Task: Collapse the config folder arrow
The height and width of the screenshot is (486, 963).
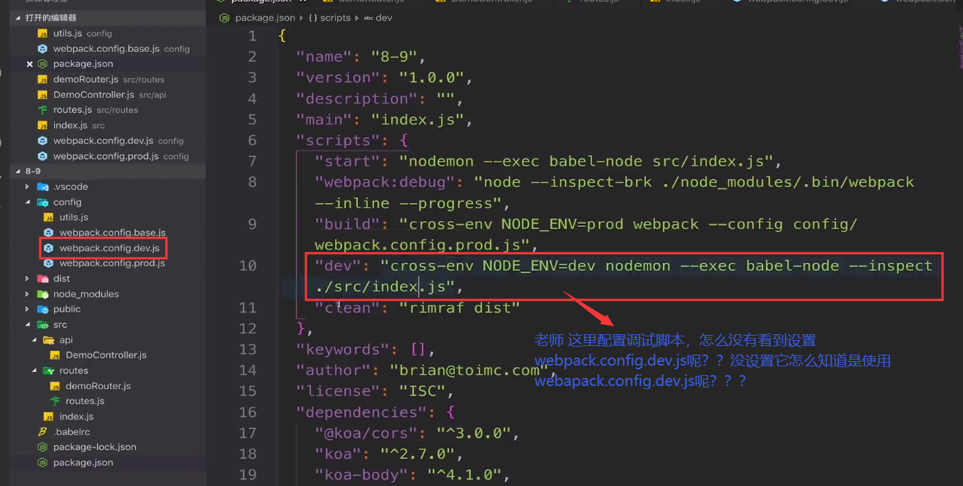Action: (28, 202)
